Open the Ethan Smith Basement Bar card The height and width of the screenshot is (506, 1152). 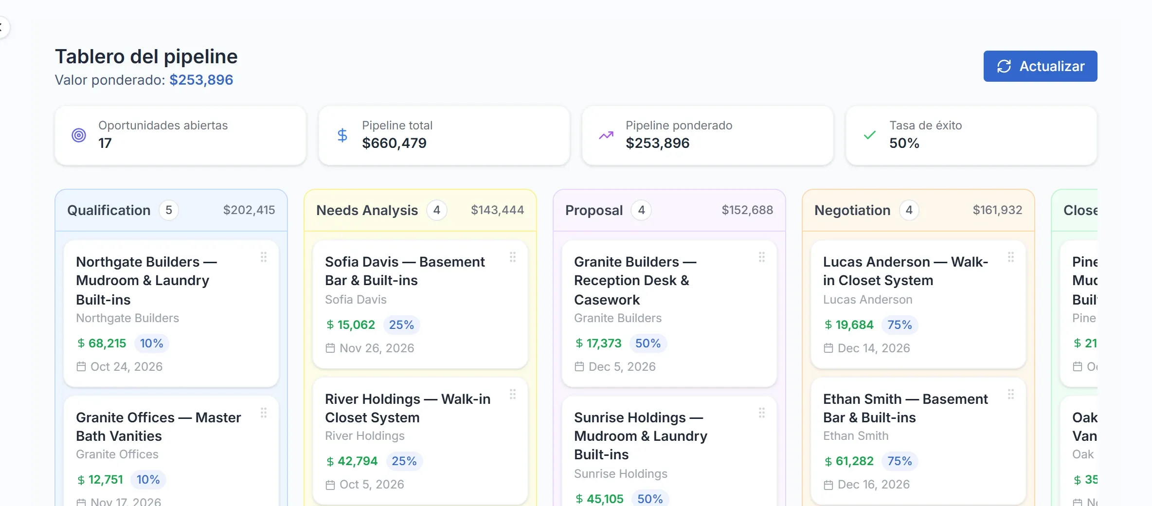[918, 441]
